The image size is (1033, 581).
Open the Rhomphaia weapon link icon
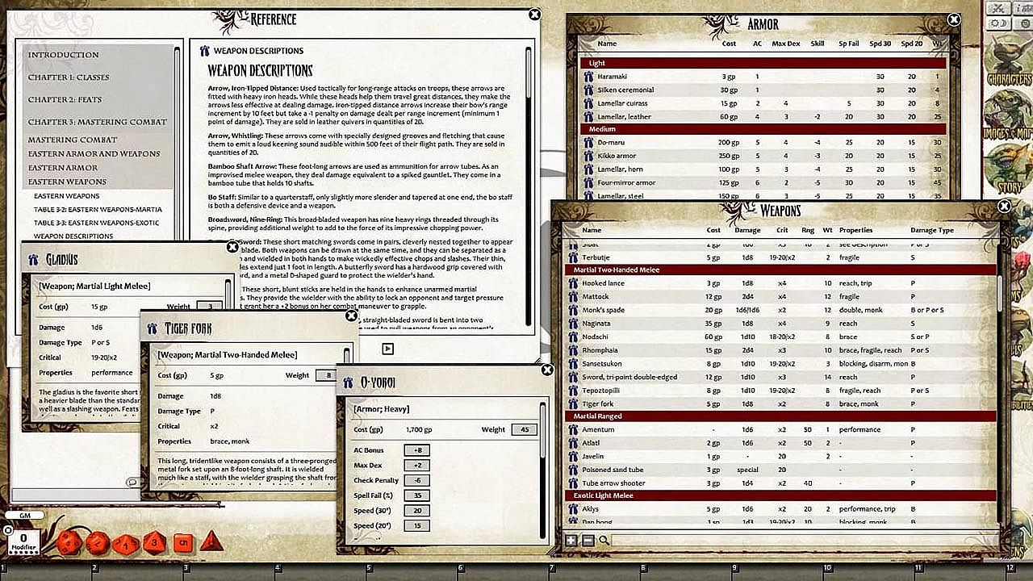573,350
